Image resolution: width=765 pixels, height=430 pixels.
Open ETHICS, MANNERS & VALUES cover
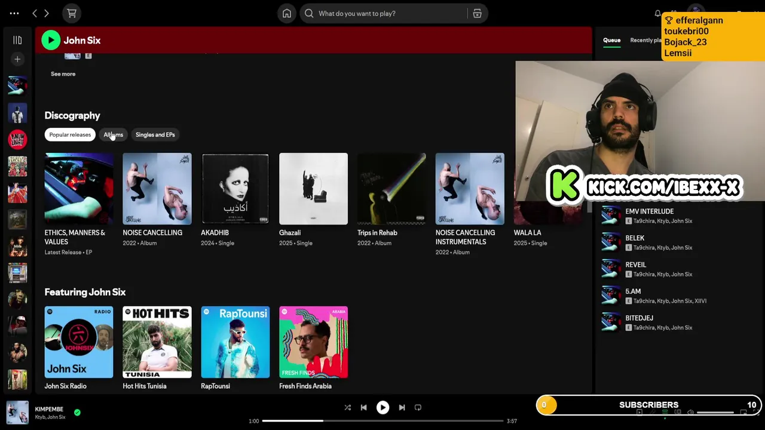click(79, 189)
